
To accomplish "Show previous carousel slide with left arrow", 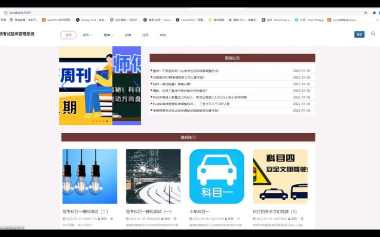I will (64, 85).
